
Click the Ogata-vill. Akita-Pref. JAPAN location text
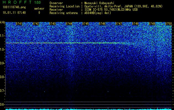[123, 7]
